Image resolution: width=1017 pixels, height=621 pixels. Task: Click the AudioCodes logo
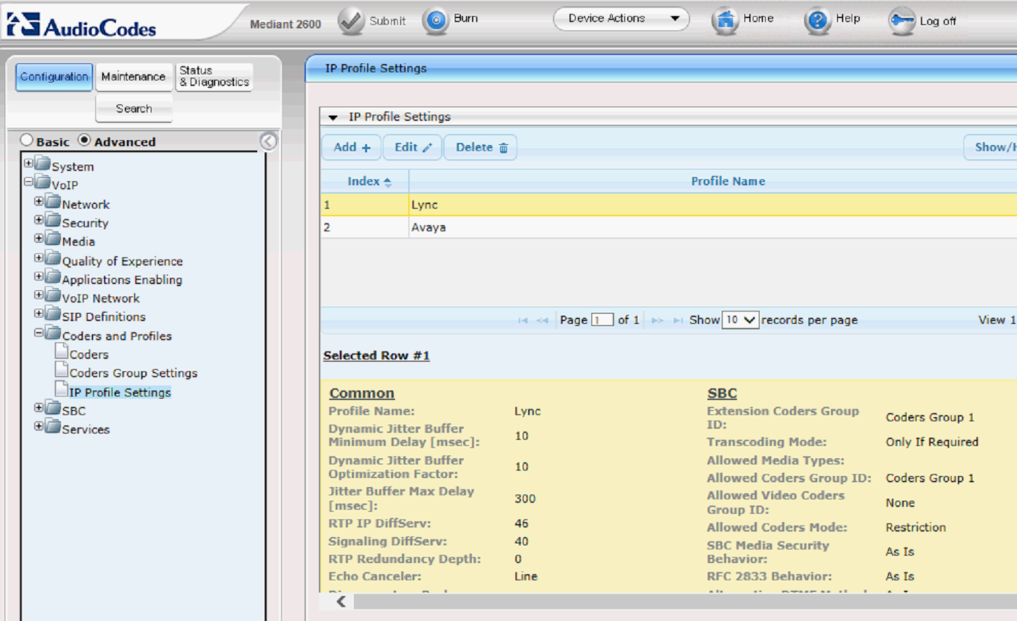click(x=83, y=24)
